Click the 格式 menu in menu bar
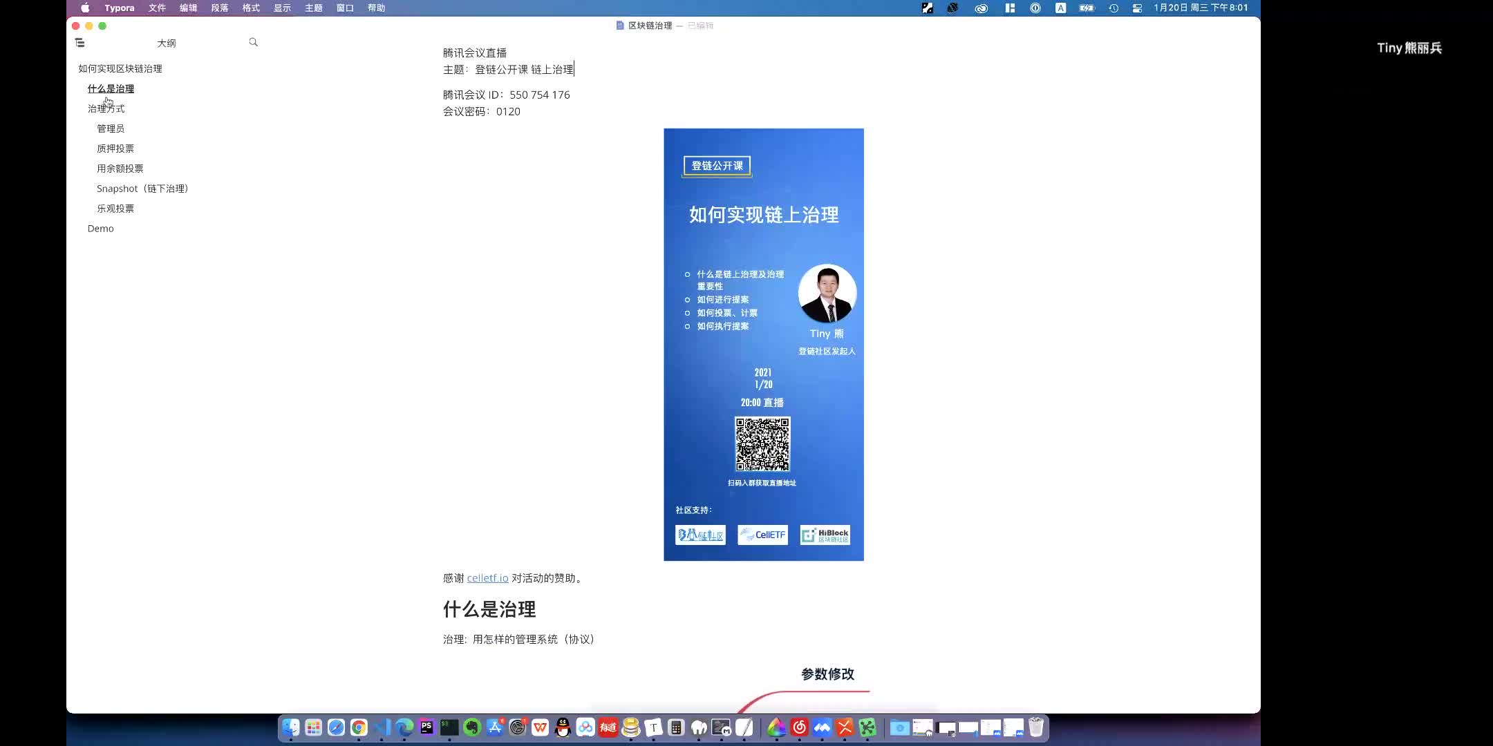The height and width of the screenshot is (746, 1493). click(x=250, y=8)
